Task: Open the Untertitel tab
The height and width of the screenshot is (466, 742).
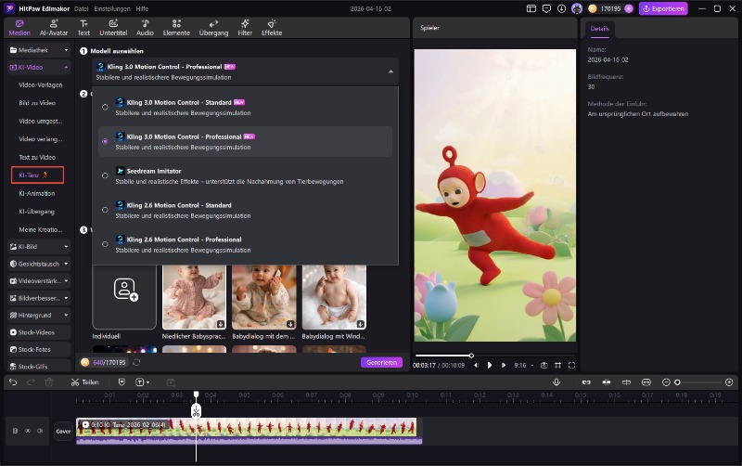Action: [x=113, y=28]
